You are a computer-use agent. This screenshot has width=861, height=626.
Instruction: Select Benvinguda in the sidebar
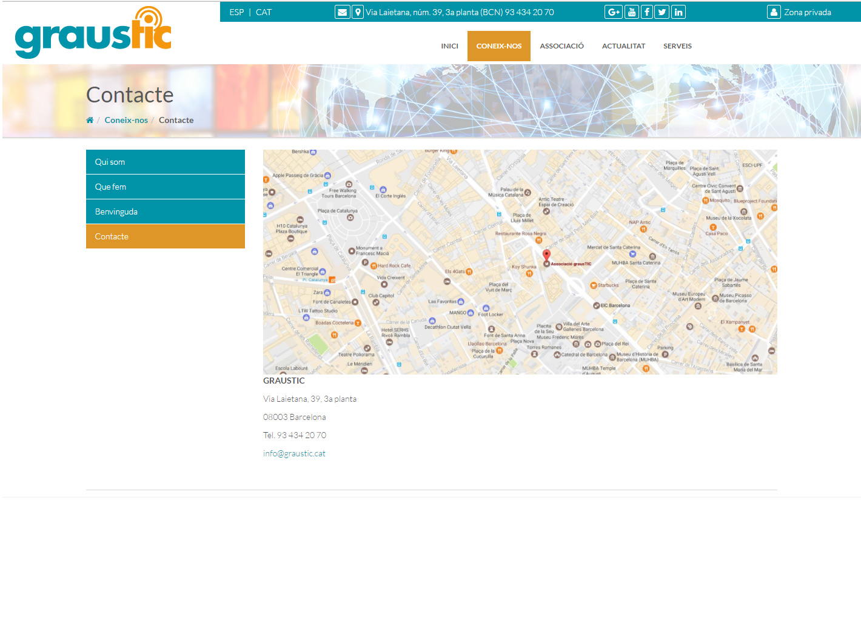point(165,211)
